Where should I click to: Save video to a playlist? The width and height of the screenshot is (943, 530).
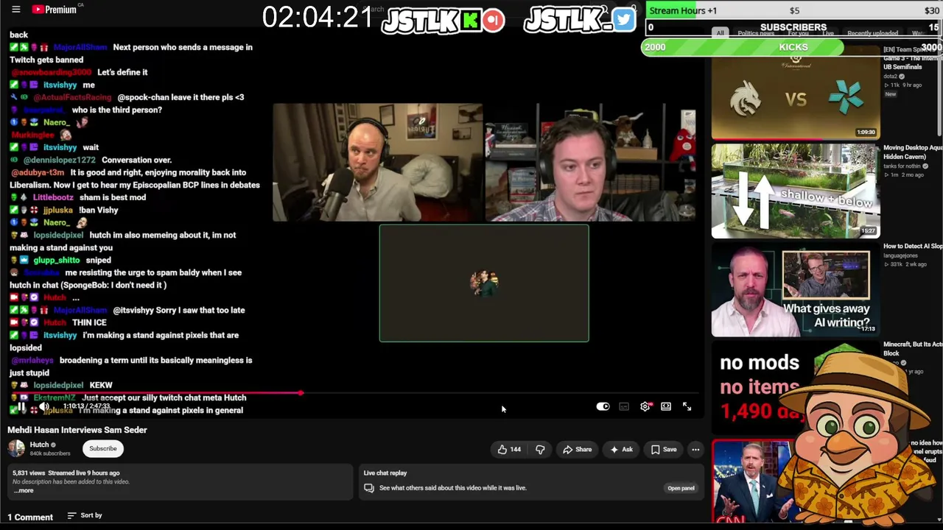664,449
